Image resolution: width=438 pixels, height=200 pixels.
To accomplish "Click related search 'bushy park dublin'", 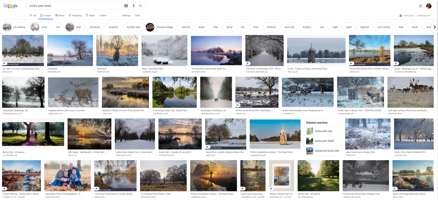I will (323, 140).
